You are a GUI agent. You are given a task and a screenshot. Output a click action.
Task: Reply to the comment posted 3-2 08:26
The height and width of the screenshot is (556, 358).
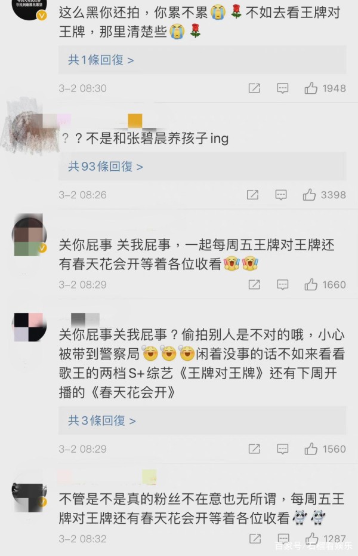[x=281, y=195]
